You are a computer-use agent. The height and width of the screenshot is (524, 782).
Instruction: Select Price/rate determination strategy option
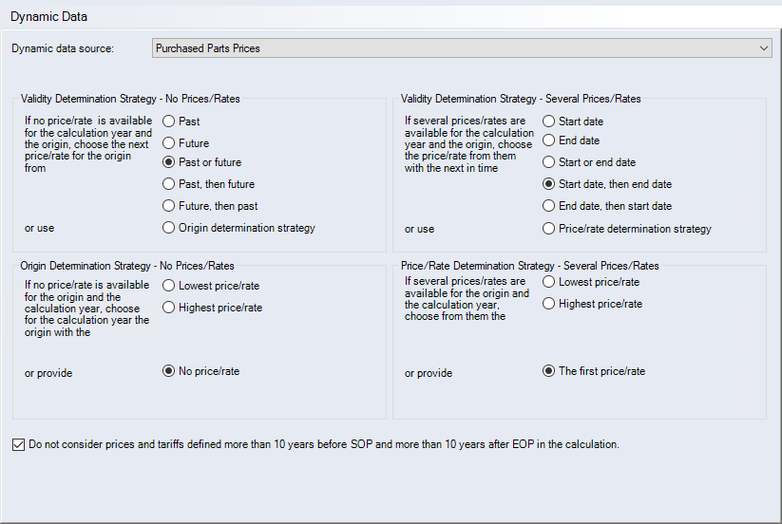(x=549, y=229)
